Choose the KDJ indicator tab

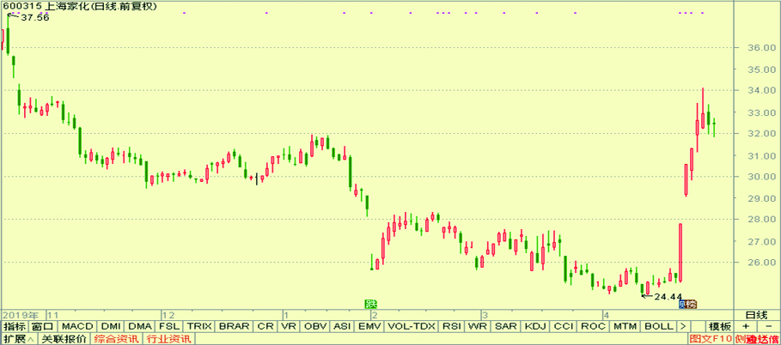[x=536, y=327]
